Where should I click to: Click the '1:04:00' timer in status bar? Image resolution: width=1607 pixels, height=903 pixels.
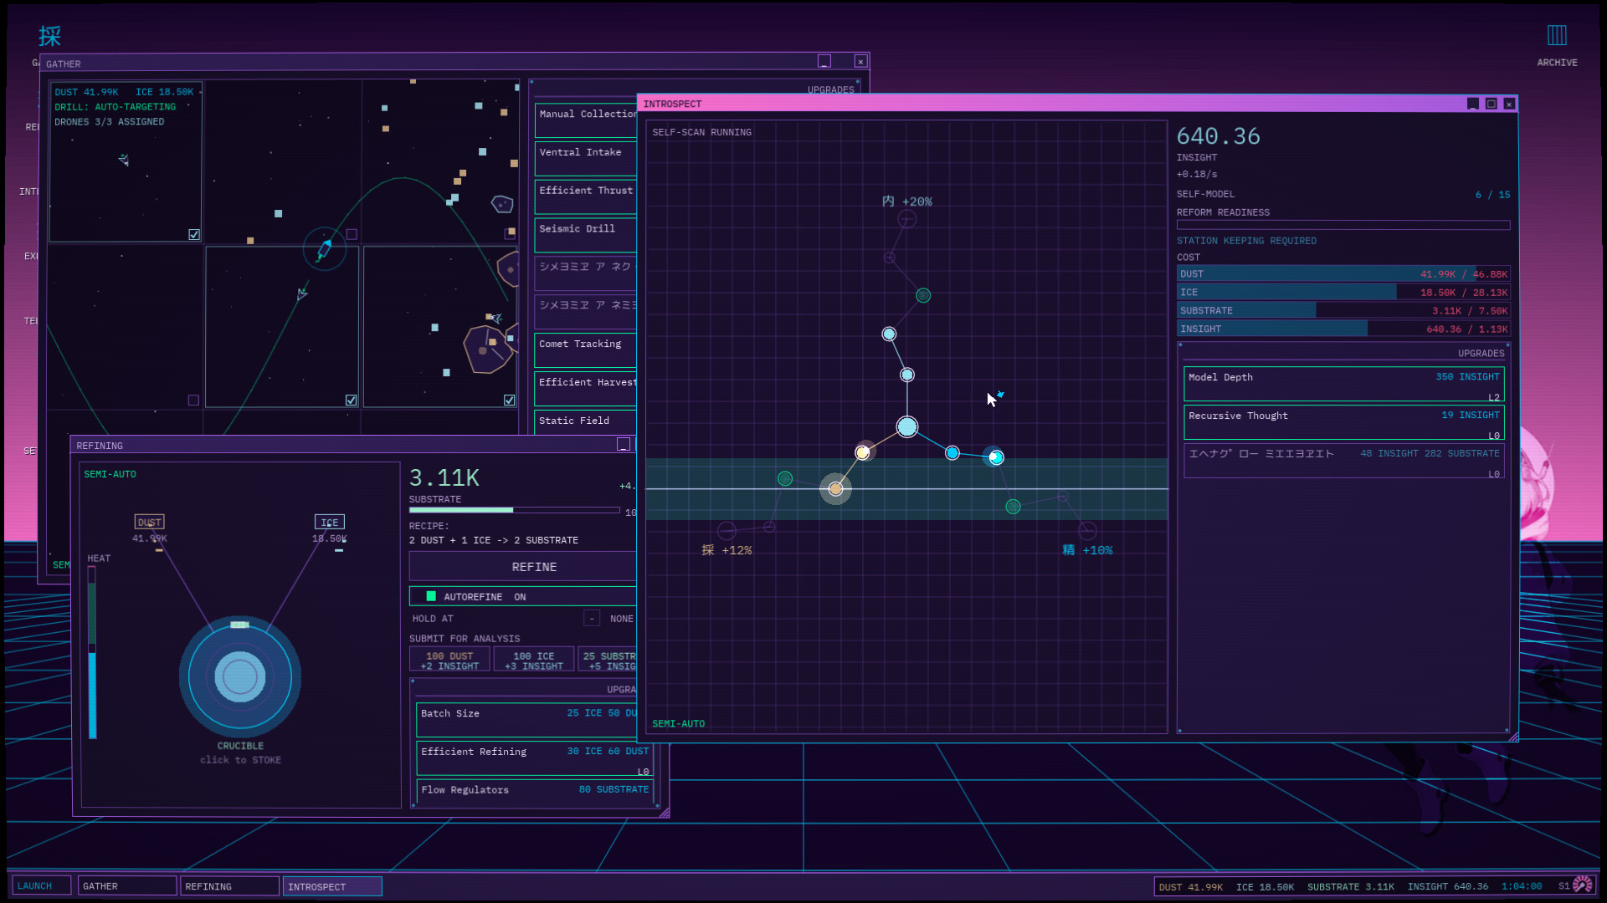(1521, 886)
